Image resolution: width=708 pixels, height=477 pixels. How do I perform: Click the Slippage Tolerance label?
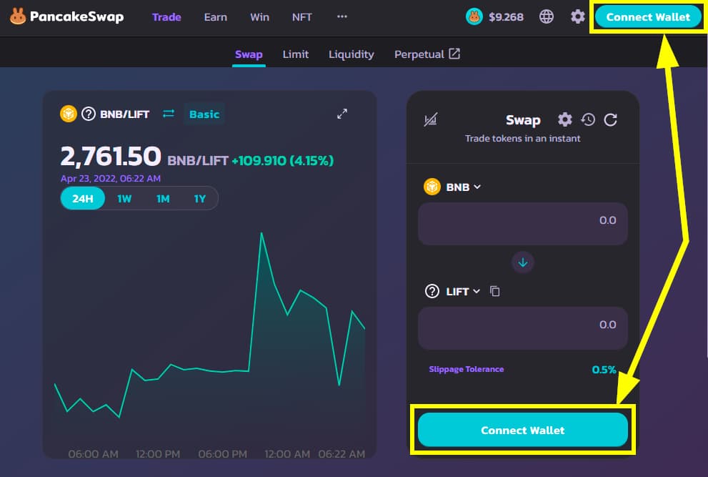coord(467,370)
